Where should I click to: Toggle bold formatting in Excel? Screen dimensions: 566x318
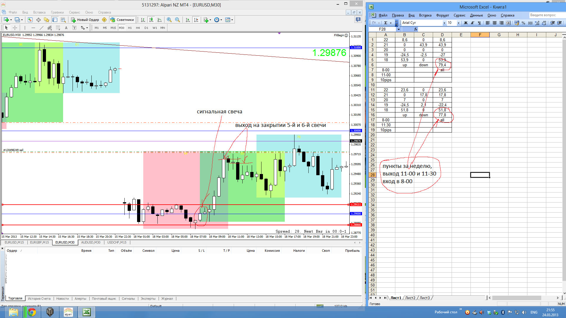[x=466, y=23]
